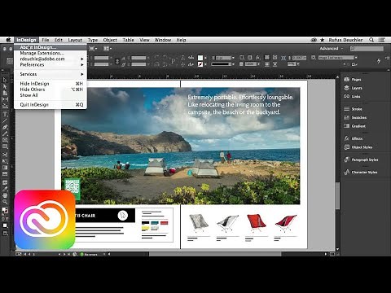Image resolution: width=391 pixels, height=293 pixels.
Task: Select the Gradient Feather tool
Action: [x=5, y=174]
